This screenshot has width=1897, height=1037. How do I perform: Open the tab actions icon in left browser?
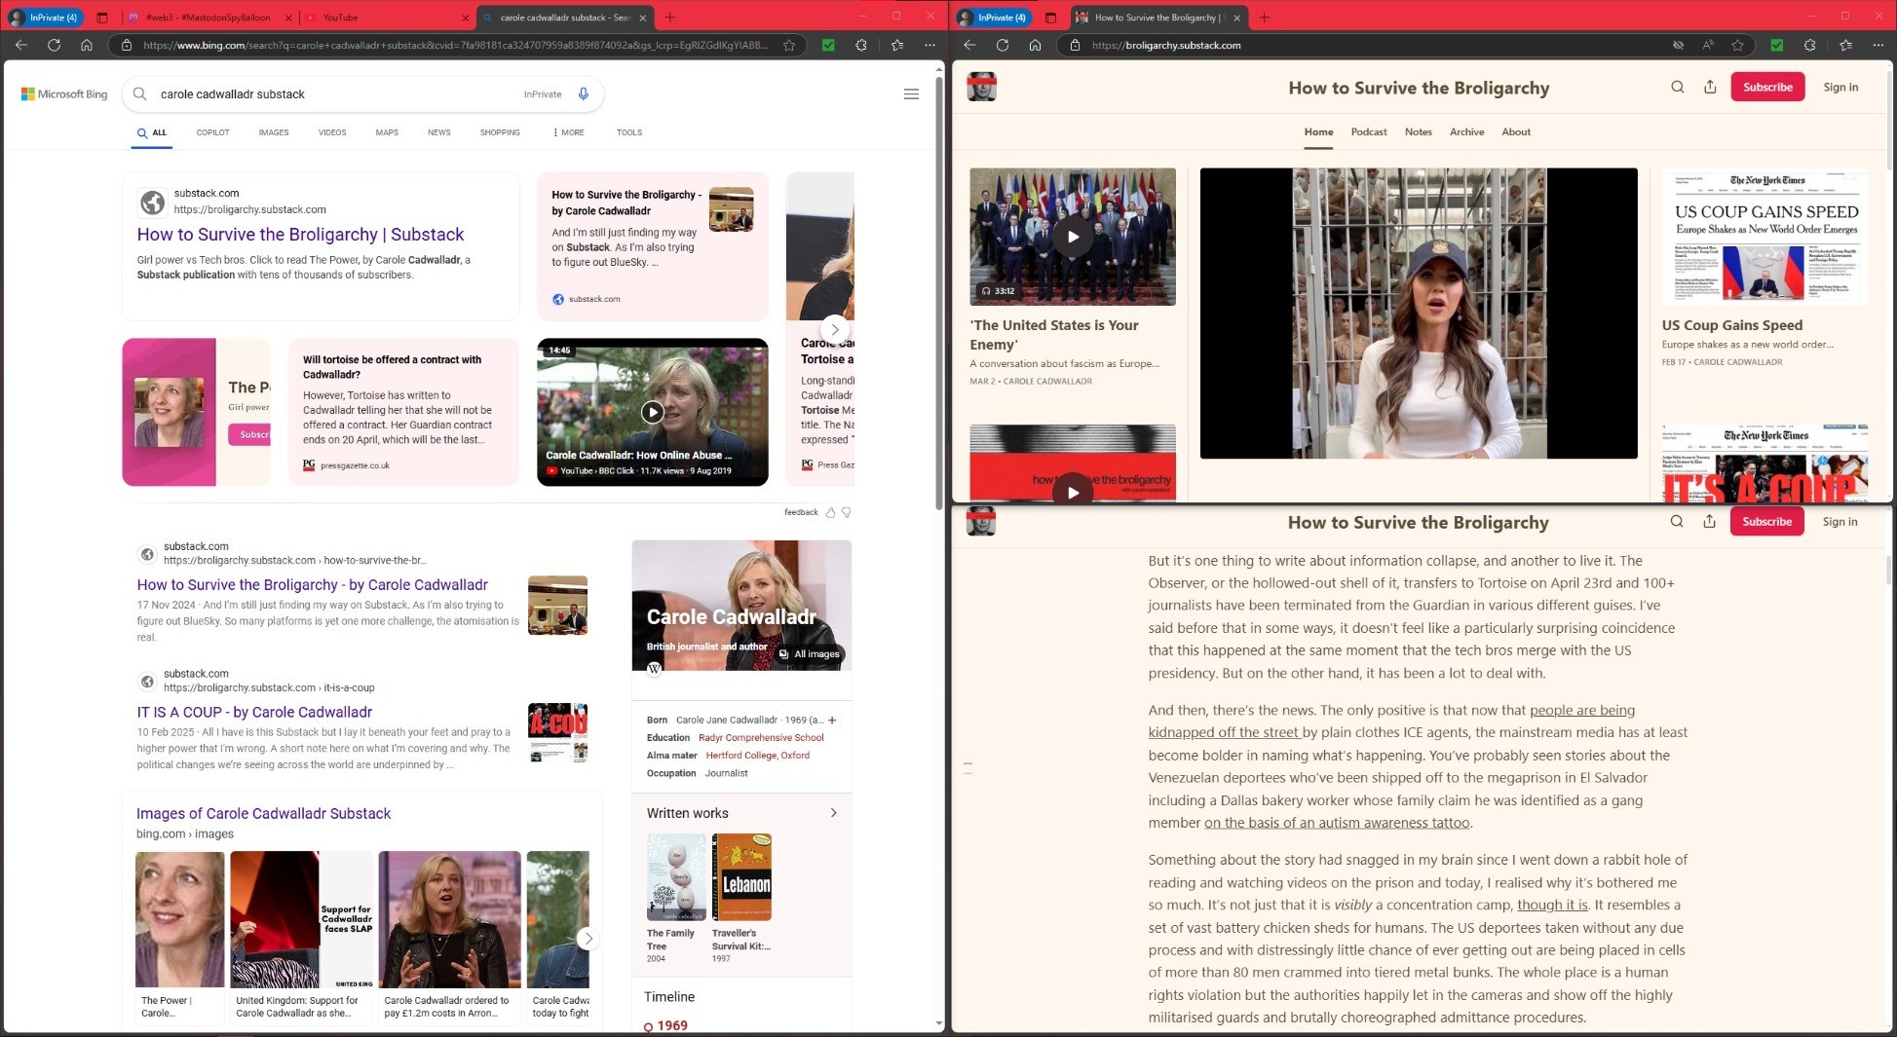coord(102,18)
